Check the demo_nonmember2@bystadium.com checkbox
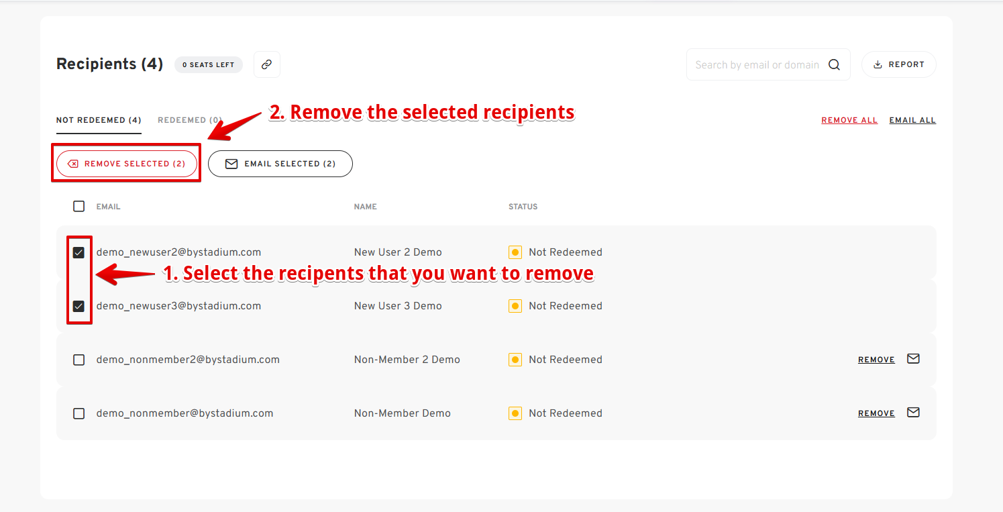 pos(79,360)
